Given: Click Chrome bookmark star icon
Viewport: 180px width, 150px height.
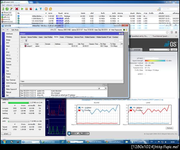Looking at the screenshot, I should click(x=167, y=32).
